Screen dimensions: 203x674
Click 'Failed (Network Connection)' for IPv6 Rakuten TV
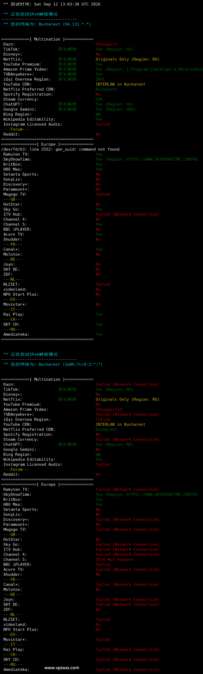click(128, 489)
